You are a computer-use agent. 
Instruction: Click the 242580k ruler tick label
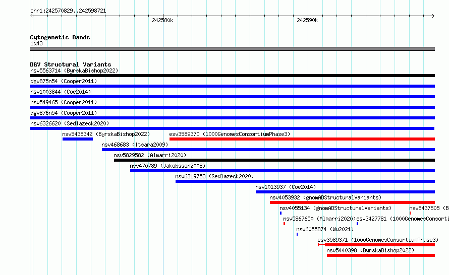point(162,20)
